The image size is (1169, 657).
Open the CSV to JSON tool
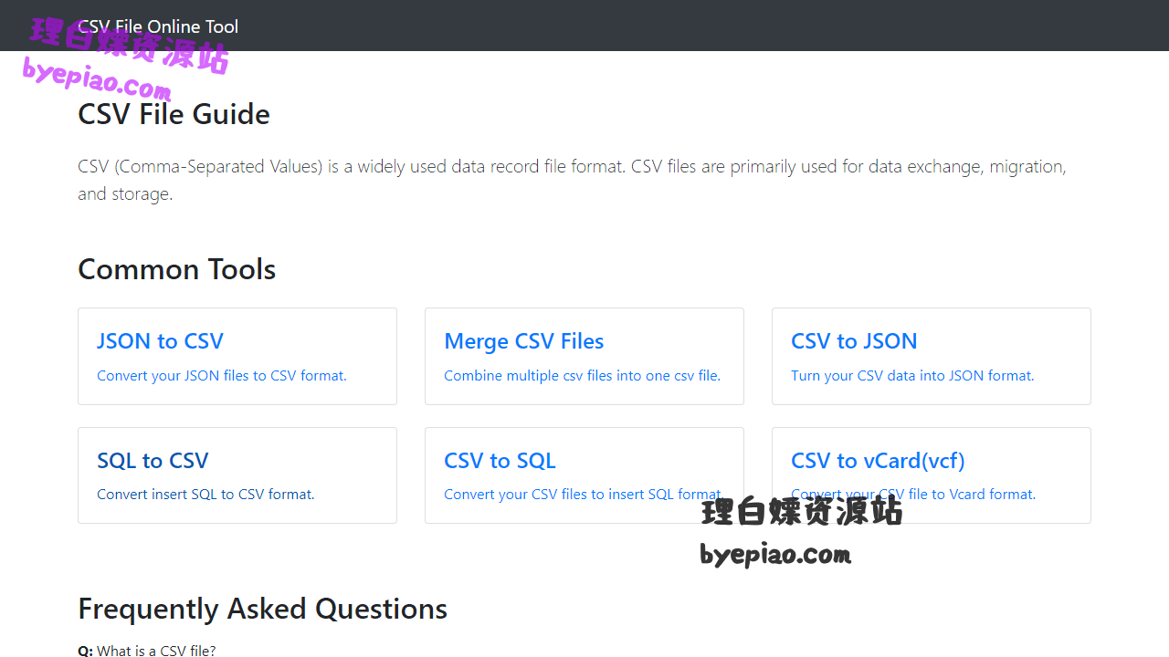932,356
